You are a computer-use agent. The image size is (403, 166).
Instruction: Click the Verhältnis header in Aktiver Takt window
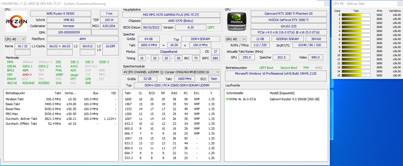coord(395,11)
